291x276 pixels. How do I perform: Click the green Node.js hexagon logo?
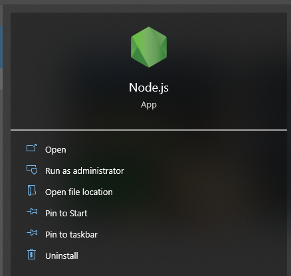coord(149,47)
